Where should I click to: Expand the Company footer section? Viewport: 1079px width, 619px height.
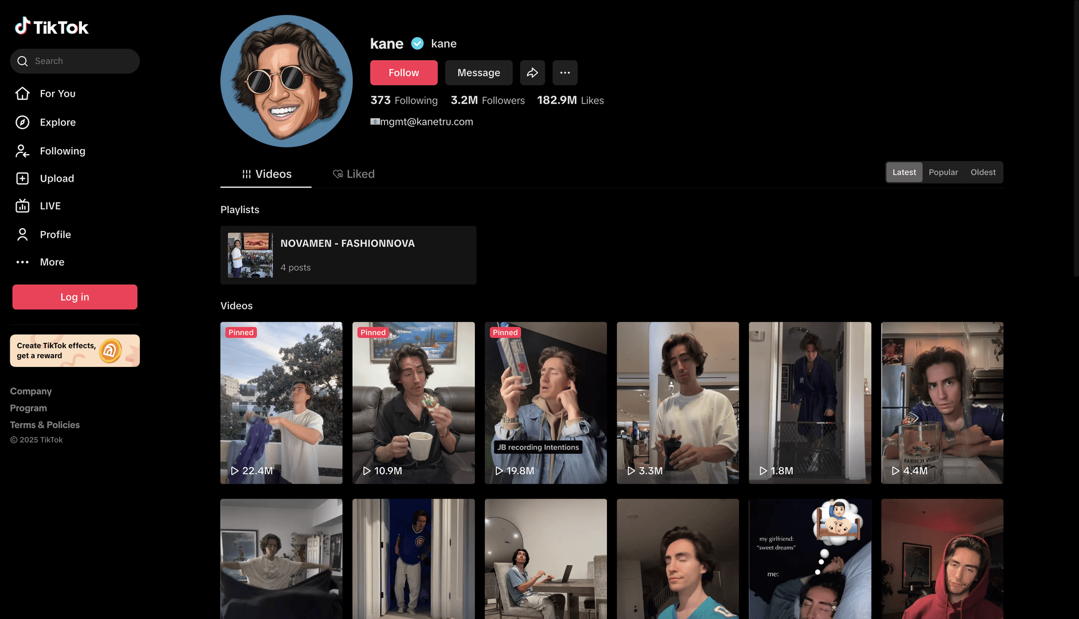click(31, 391)
